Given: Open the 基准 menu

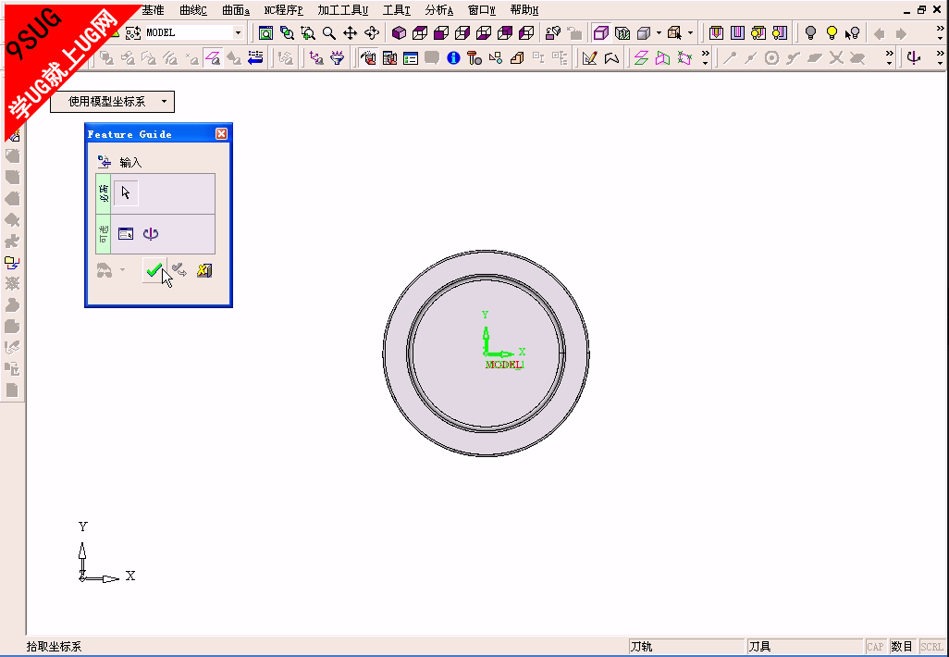Looking at the screenshot, I should [x=153, y=10].
